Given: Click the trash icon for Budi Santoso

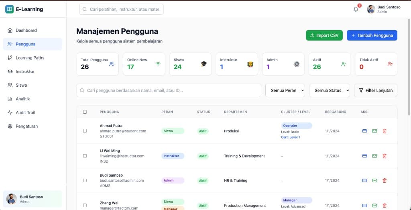Looking at the screenshot, I should tap(385, 181).
